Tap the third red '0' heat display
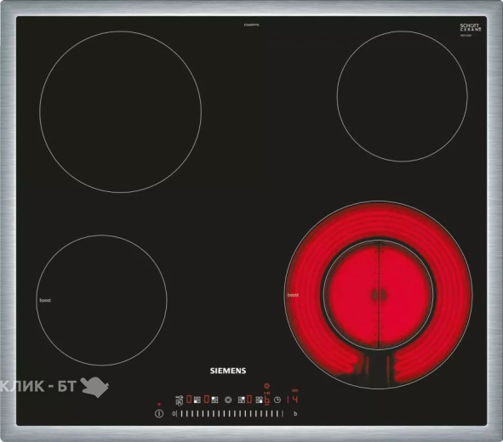 pos(249,399)
